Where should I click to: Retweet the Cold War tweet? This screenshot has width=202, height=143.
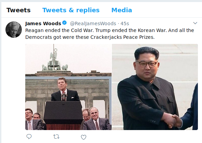(x=56, y=137)
